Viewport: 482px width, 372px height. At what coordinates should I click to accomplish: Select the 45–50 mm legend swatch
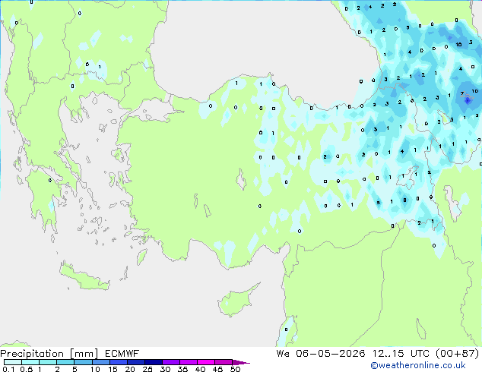pyautogui.click(x=224, y=362)
